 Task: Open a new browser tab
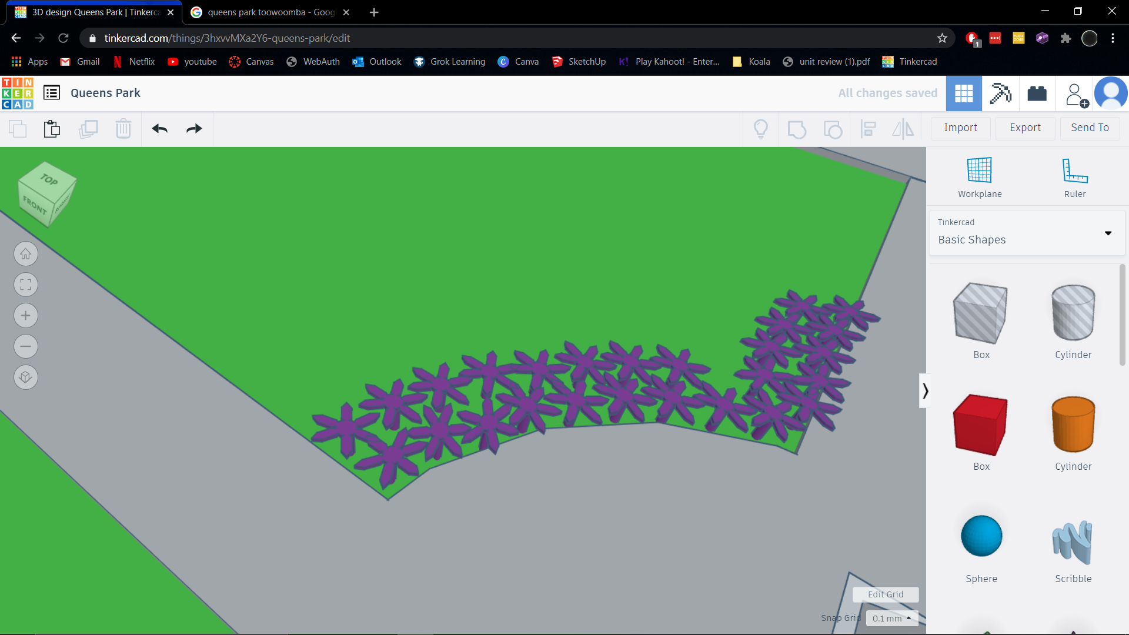click(374, 12)
